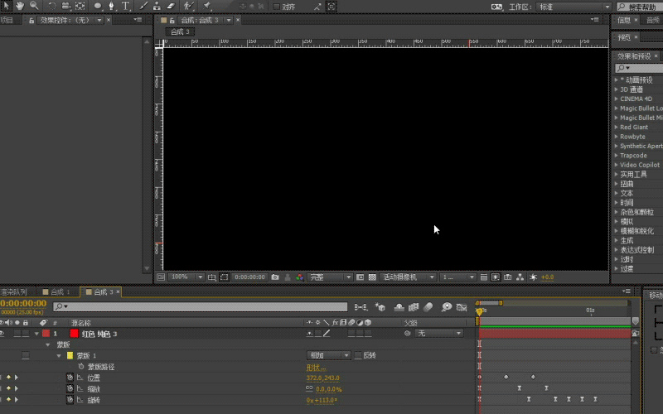Screen dimensions: 663x414
Task: Select the Clone Stamp tool
Action: (x=157, y=6)
